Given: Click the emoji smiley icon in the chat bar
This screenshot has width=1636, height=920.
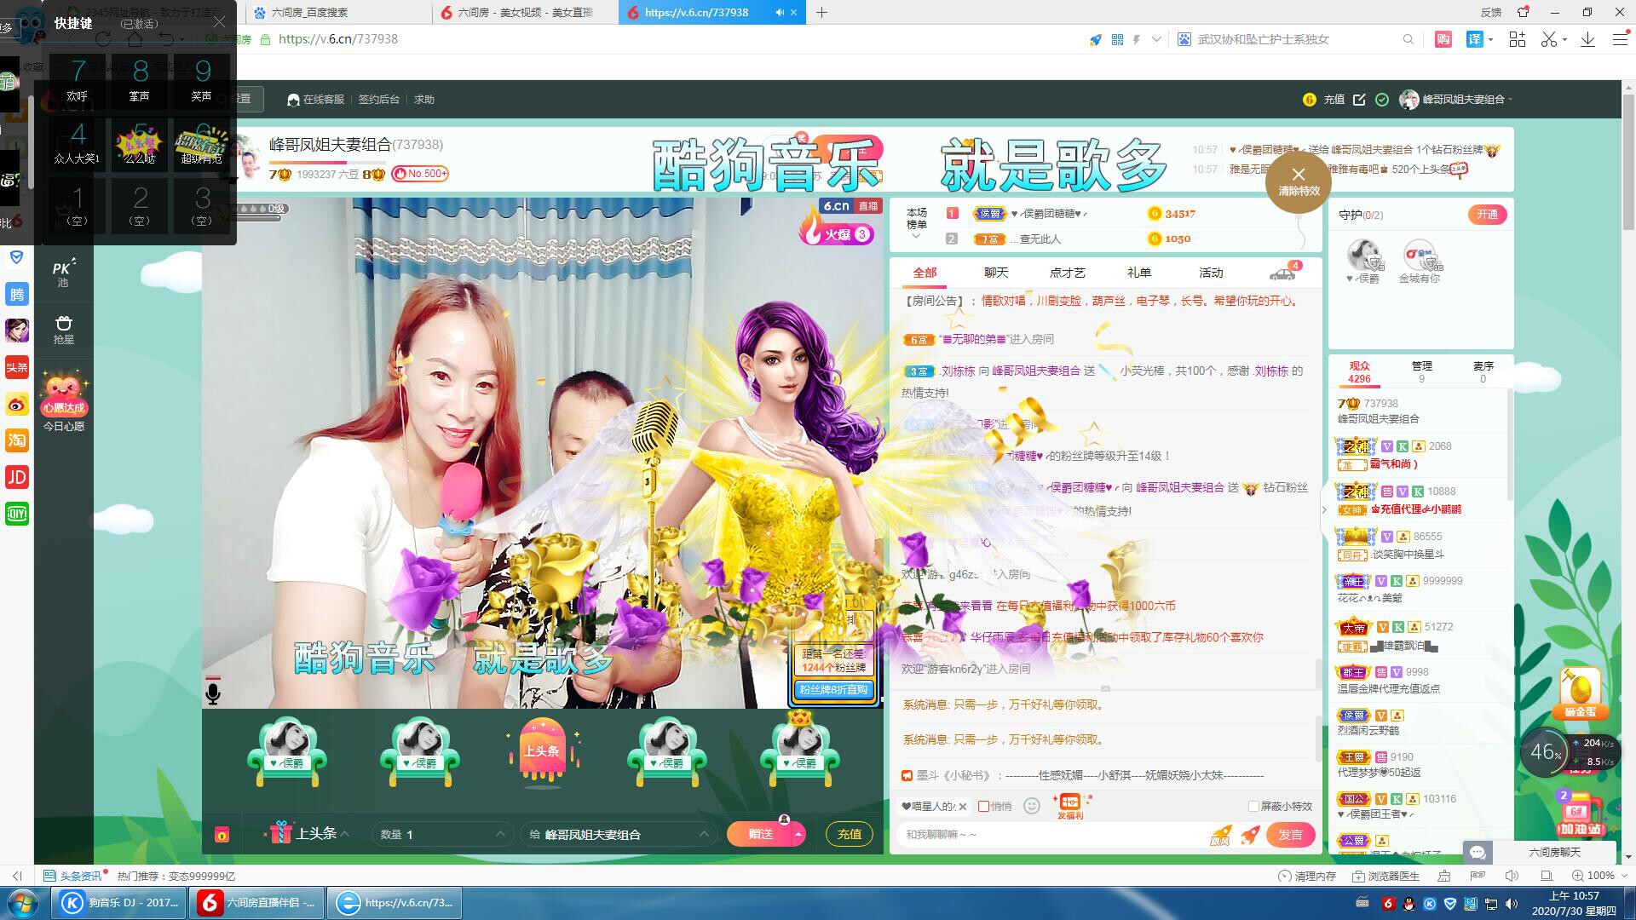Looking at the screenshot, I should 1031,806.
